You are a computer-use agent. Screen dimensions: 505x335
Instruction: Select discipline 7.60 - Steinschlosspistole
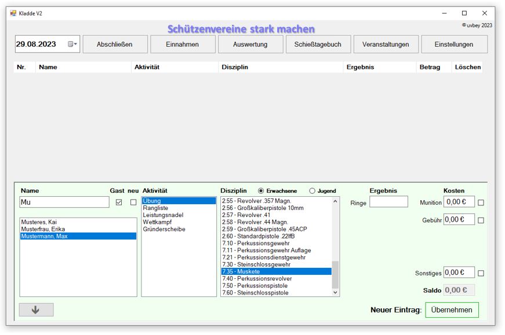pos(277,293)
